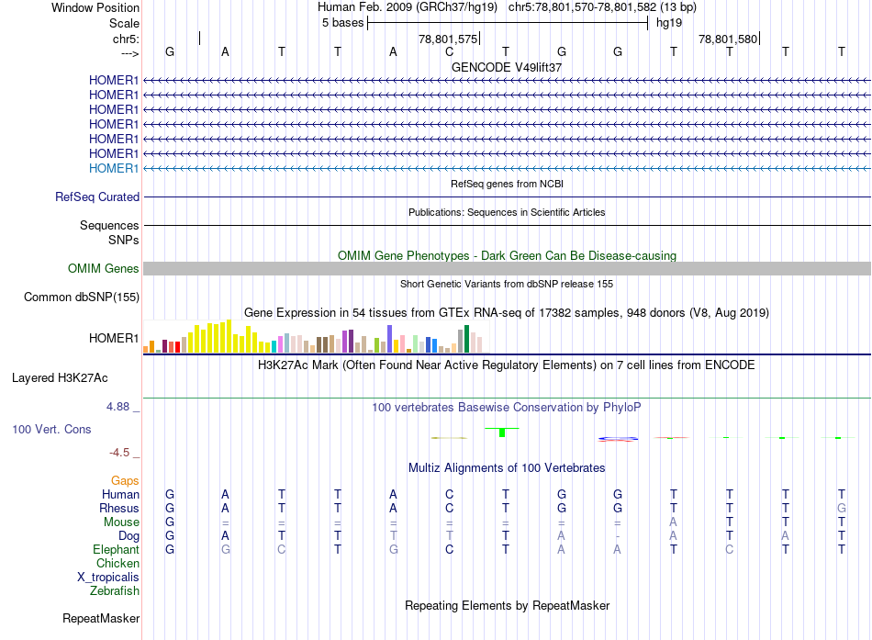Image resolution: width=872 pixels, height=640 pixels.
Task: Click the Common dbSNP(155) track label
Action: point(82,297)
